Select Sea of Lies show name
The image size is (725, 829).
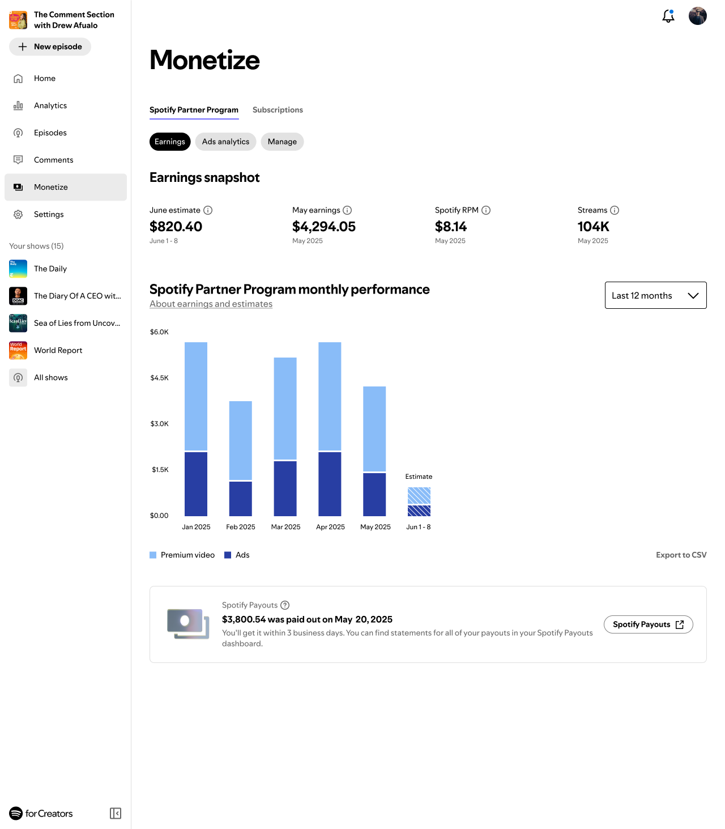[x=77, y=323]
